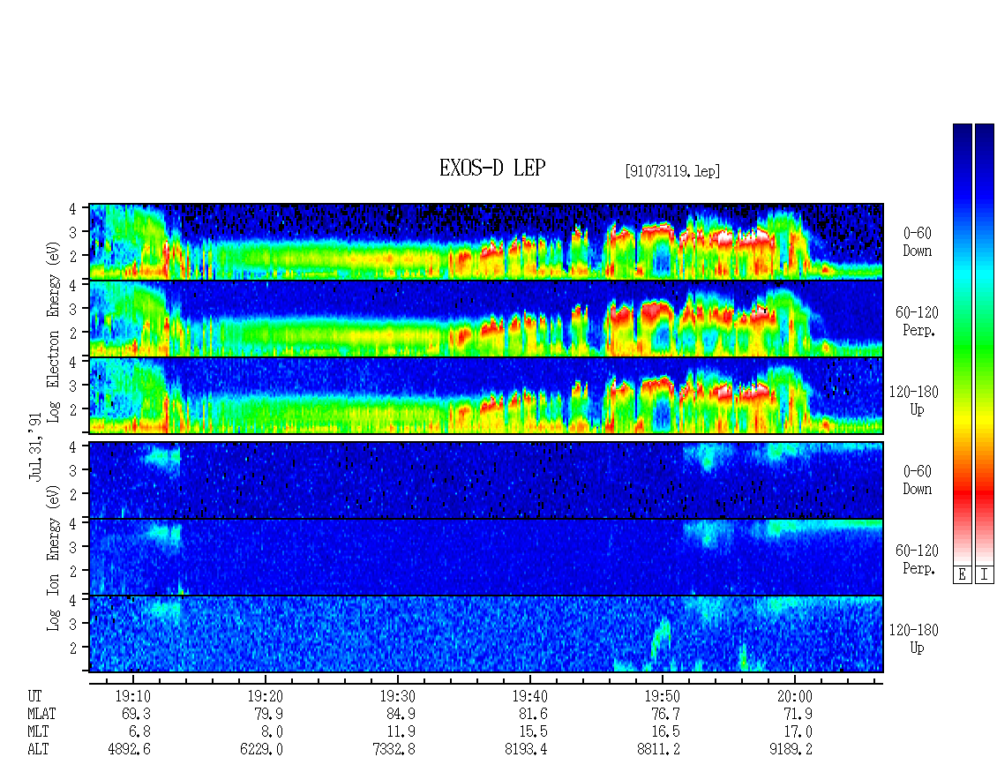Click the ion panel's 120-180 Up label

click(914, 639)
